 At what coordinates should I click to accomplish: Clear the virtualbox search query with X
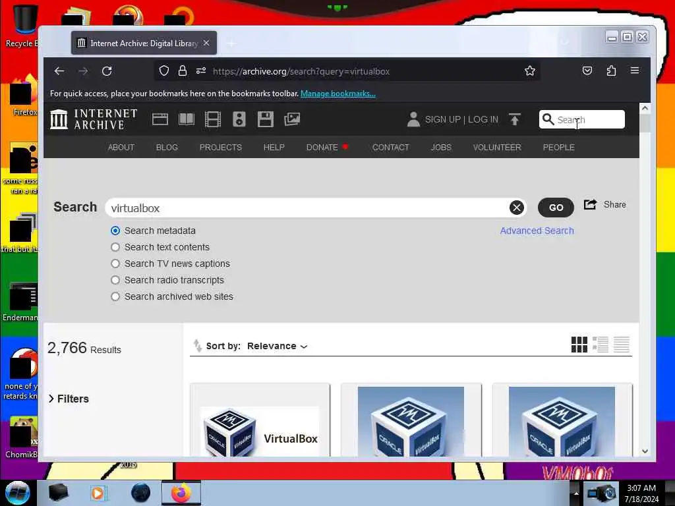(517, 208)
